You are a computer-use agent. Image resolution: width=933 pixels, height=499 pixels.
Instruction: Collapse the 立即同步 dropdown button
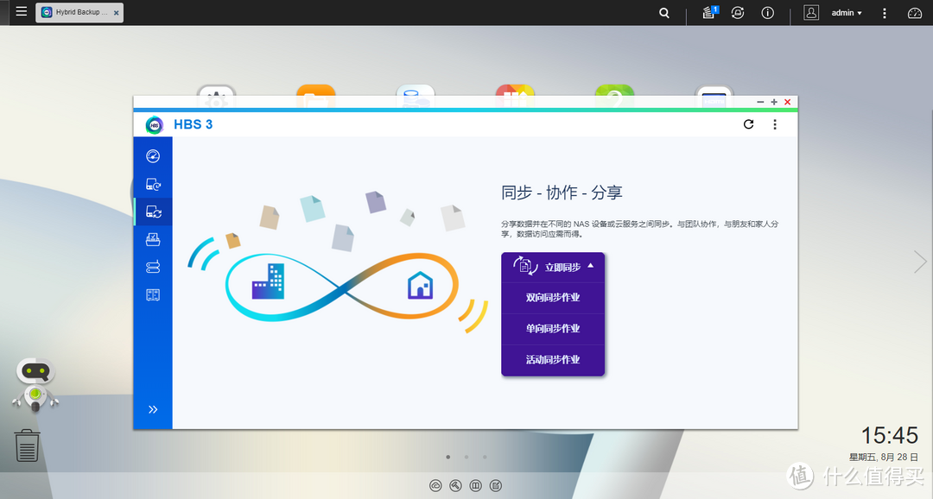tap(553, 267)
